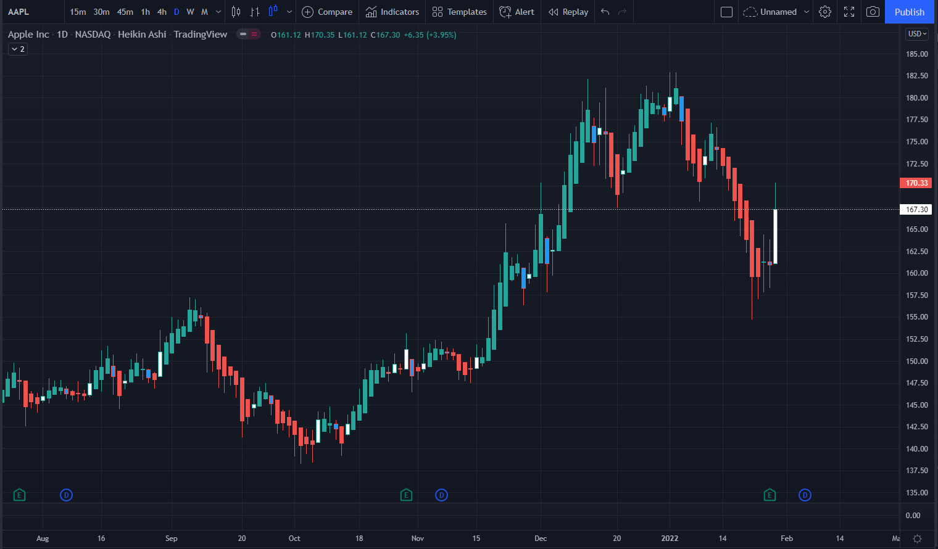Select the Heikin Ashi chart style icon
Viewport: 938px width, 549px height.
pyautogui.click(x=273, y=12)
